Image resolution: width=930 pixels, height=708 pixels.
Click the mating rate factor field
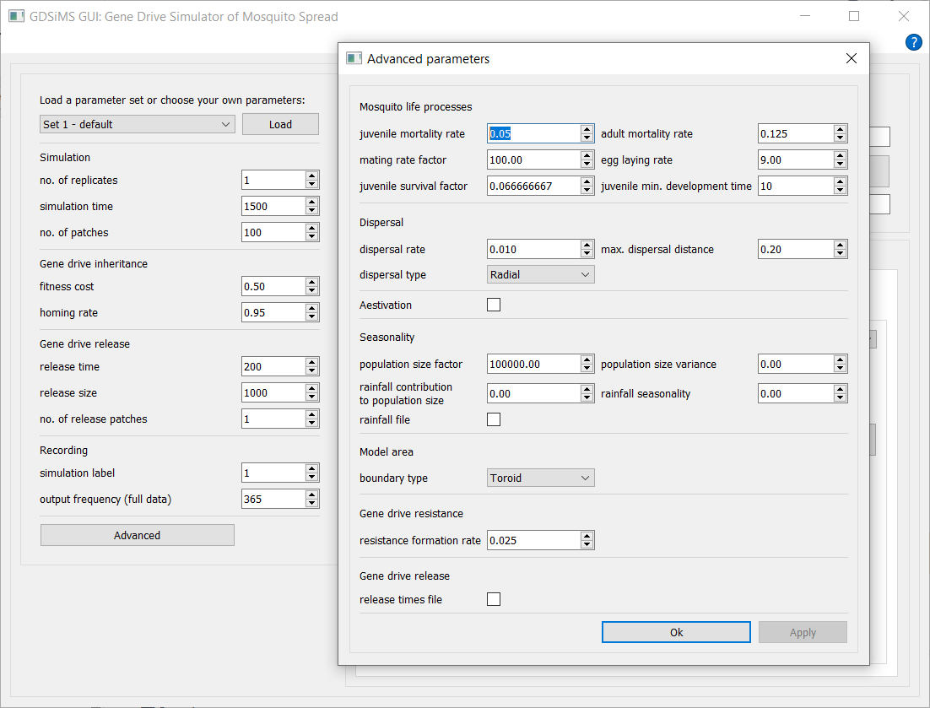pyautogui.click(x=533, y=160)
